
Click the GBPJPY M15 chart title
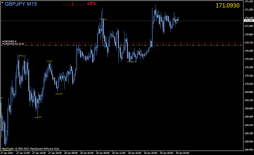(21, 4)
